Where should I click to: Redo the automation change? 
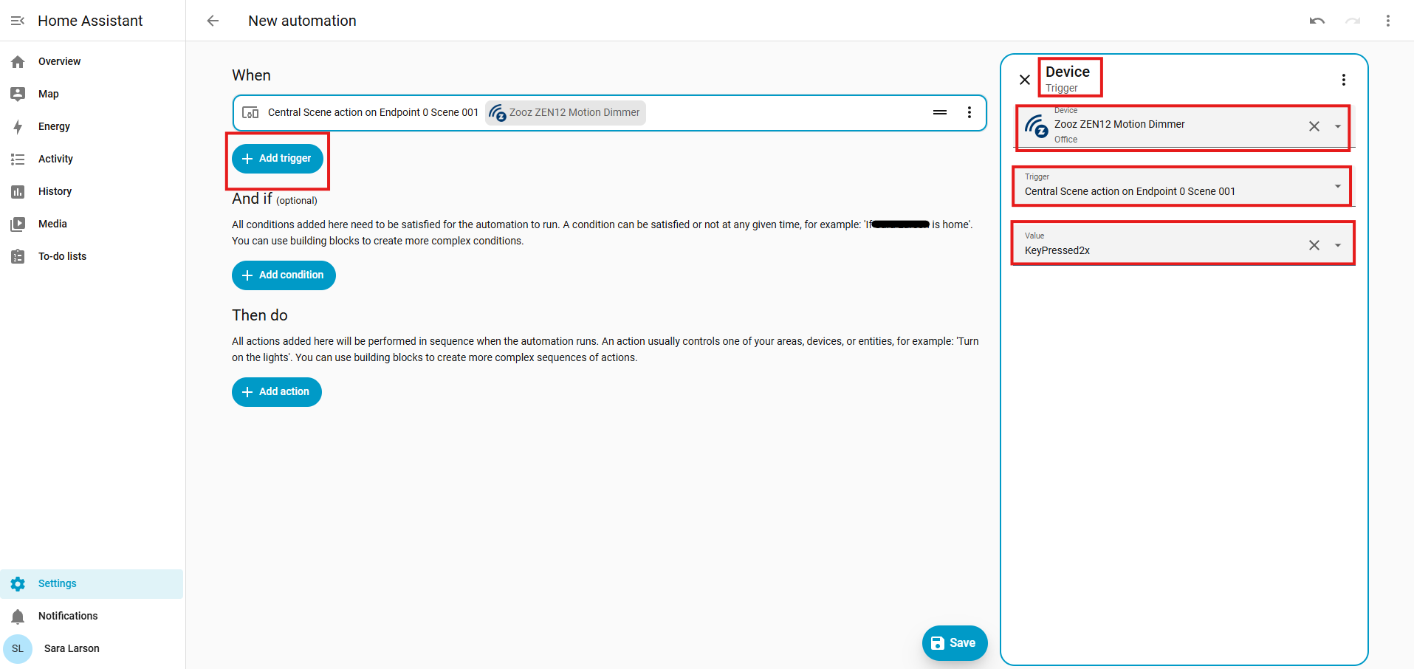[x=1353, y=21]
